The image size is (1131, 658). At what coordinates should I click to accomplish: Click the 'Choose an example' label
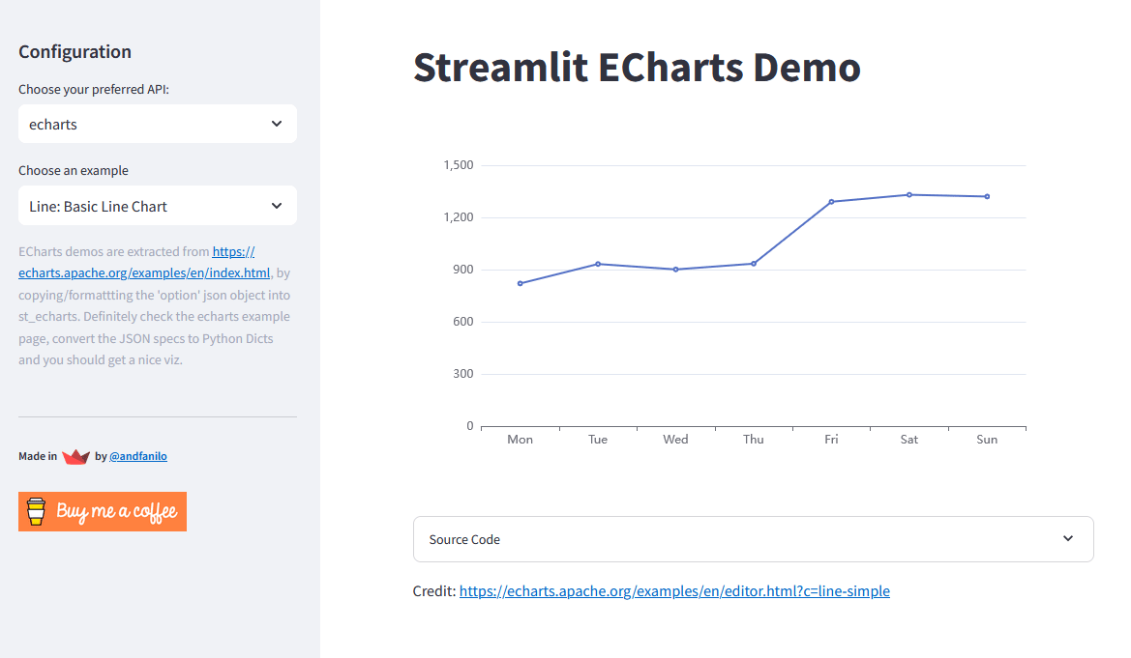pos(74,171)
